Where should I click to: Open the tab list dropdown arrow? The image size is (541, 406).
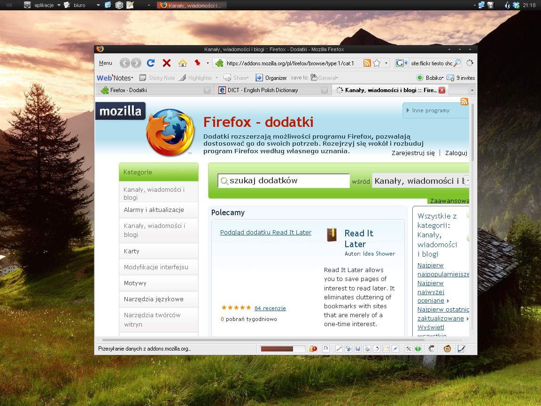pos(472,90)
